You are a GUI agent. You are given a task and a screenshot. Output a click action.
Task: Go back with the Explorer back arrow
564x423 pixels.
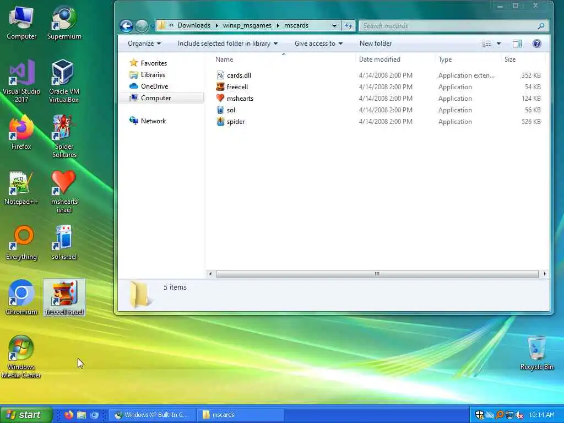[x=126, y=26]
